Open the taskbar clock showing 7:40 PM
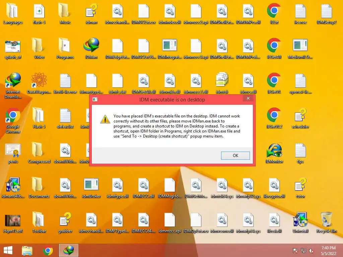 328,251
